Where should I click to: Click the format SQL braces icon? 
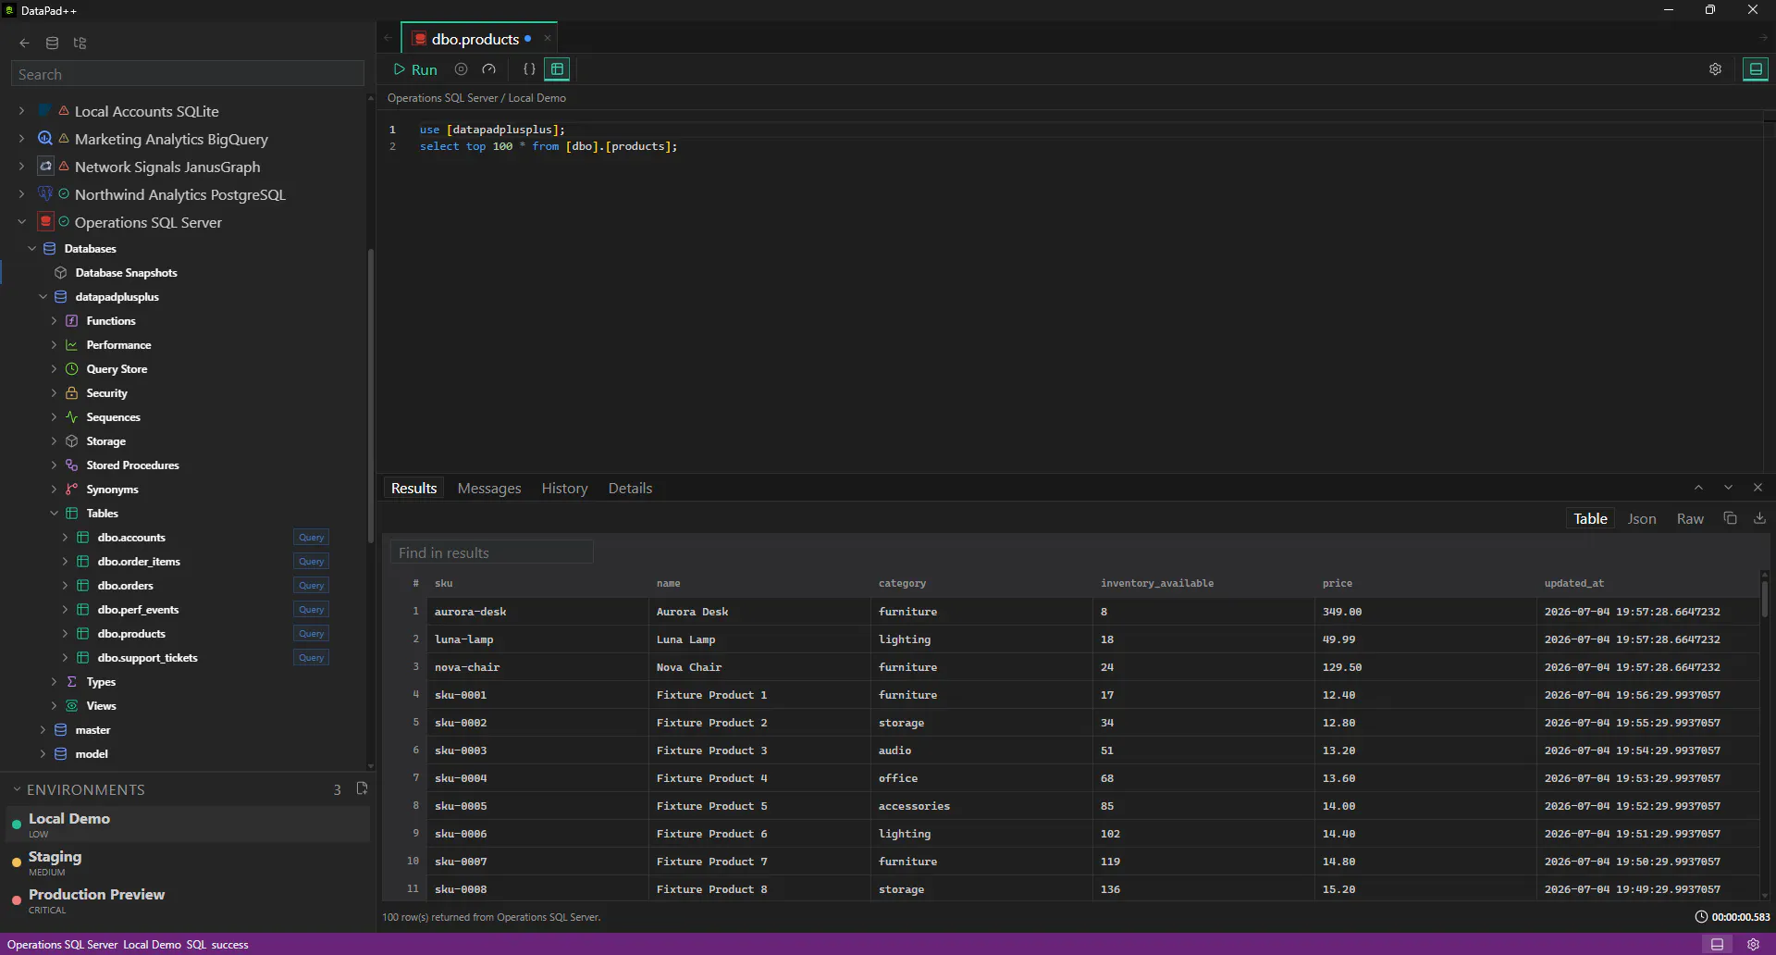click(529, 69)
